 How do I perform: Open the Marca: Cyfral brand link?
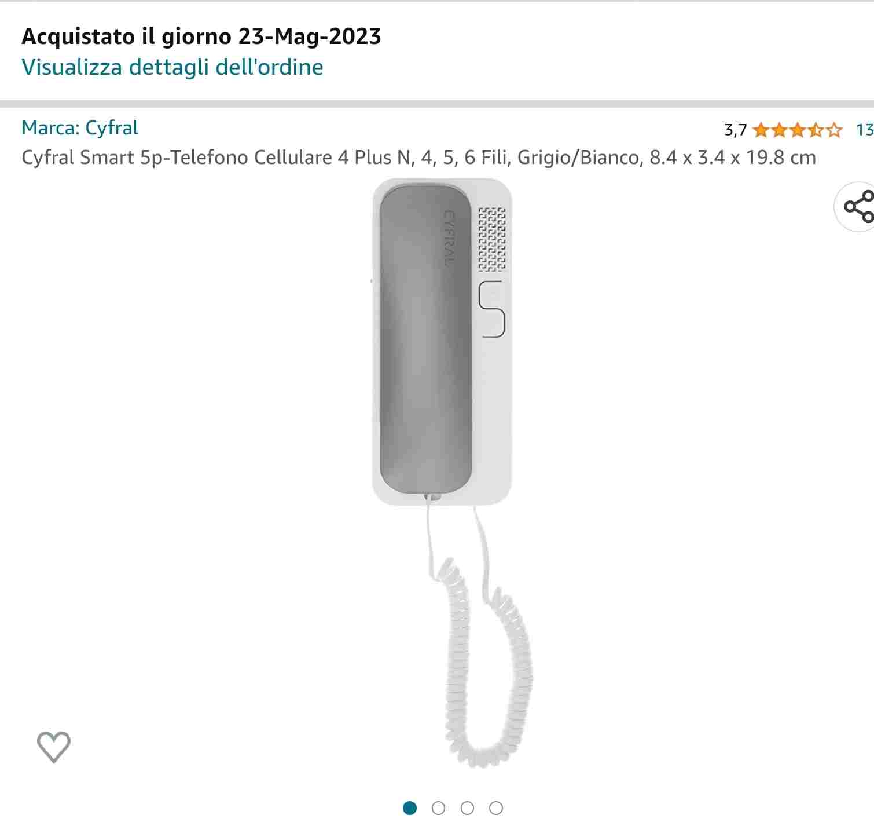point(80,128)
